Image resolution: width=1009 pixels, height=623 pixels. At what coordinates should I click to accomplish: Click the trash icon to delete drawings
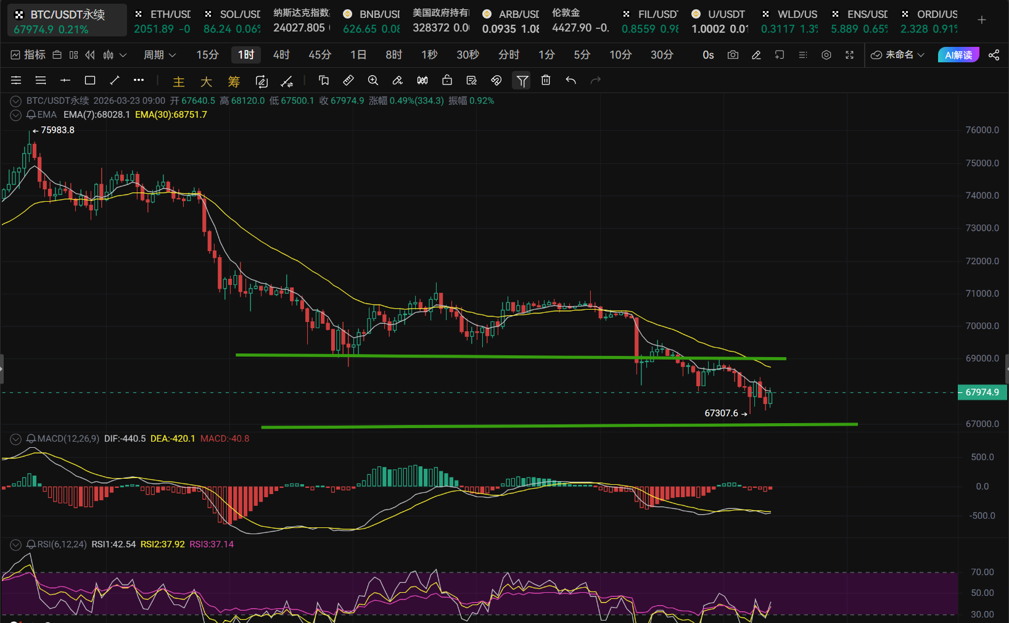click(546, 80)
